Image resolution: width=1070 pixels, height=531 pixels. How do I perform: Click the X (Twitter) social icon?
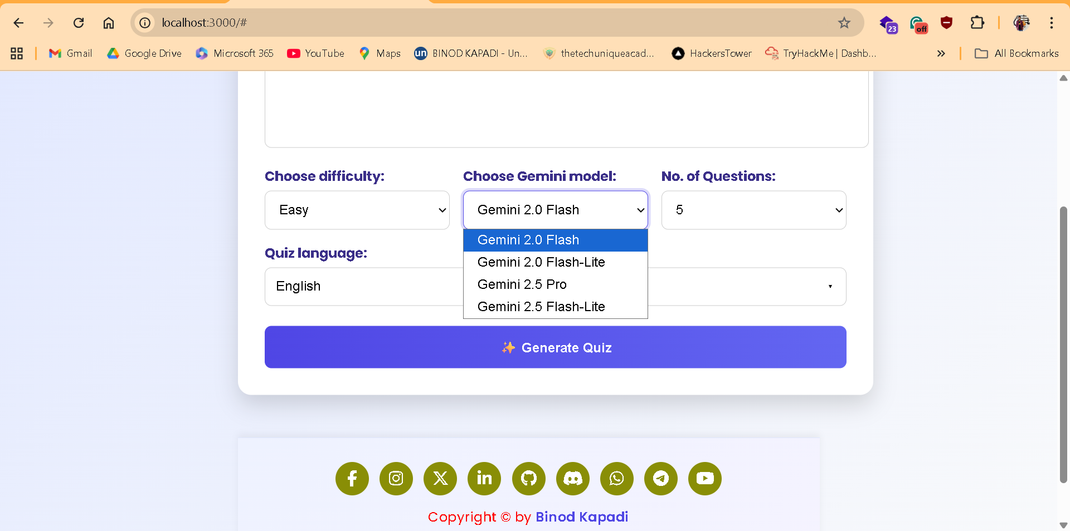[x=440, y=479]
